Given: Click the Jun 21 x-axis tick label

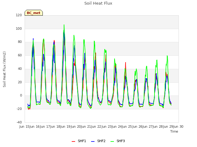Looking at the screenshot, I should click(x=86, y=126).
